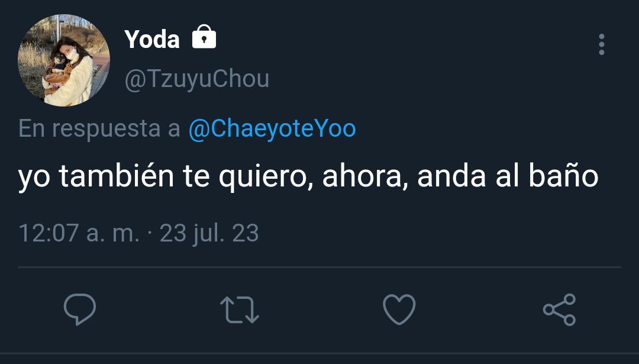The image size is (639, 364).
Task: Tap the padlock icon beside Yoda
Action: tap(204, 37)
